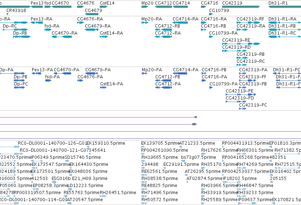Viewport: 301px width, 205px height.
Task: Click the CG4716-RB transcript label
Action: 214,26
